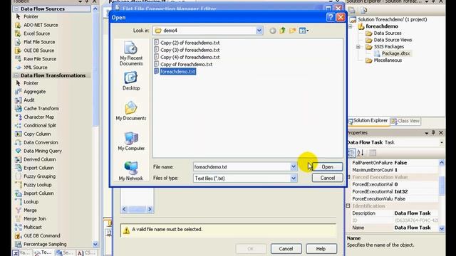
Task: Pick the Percentage Sampling transformation
Action: [45, 244]
